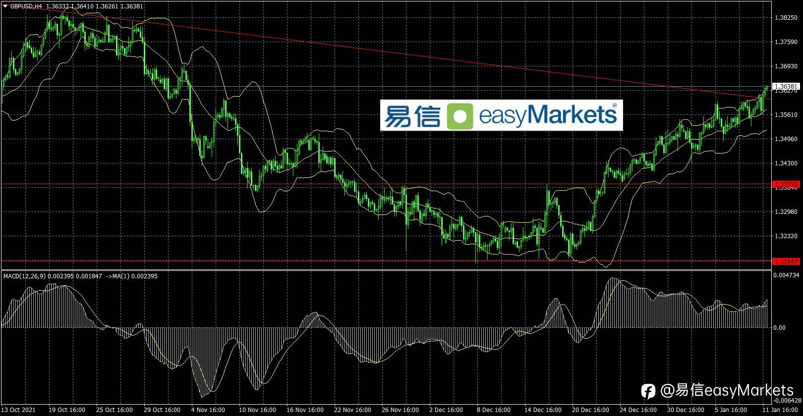Click the 13 Oct 2021 date label
The image size is (803, 416).
[18, 410]
